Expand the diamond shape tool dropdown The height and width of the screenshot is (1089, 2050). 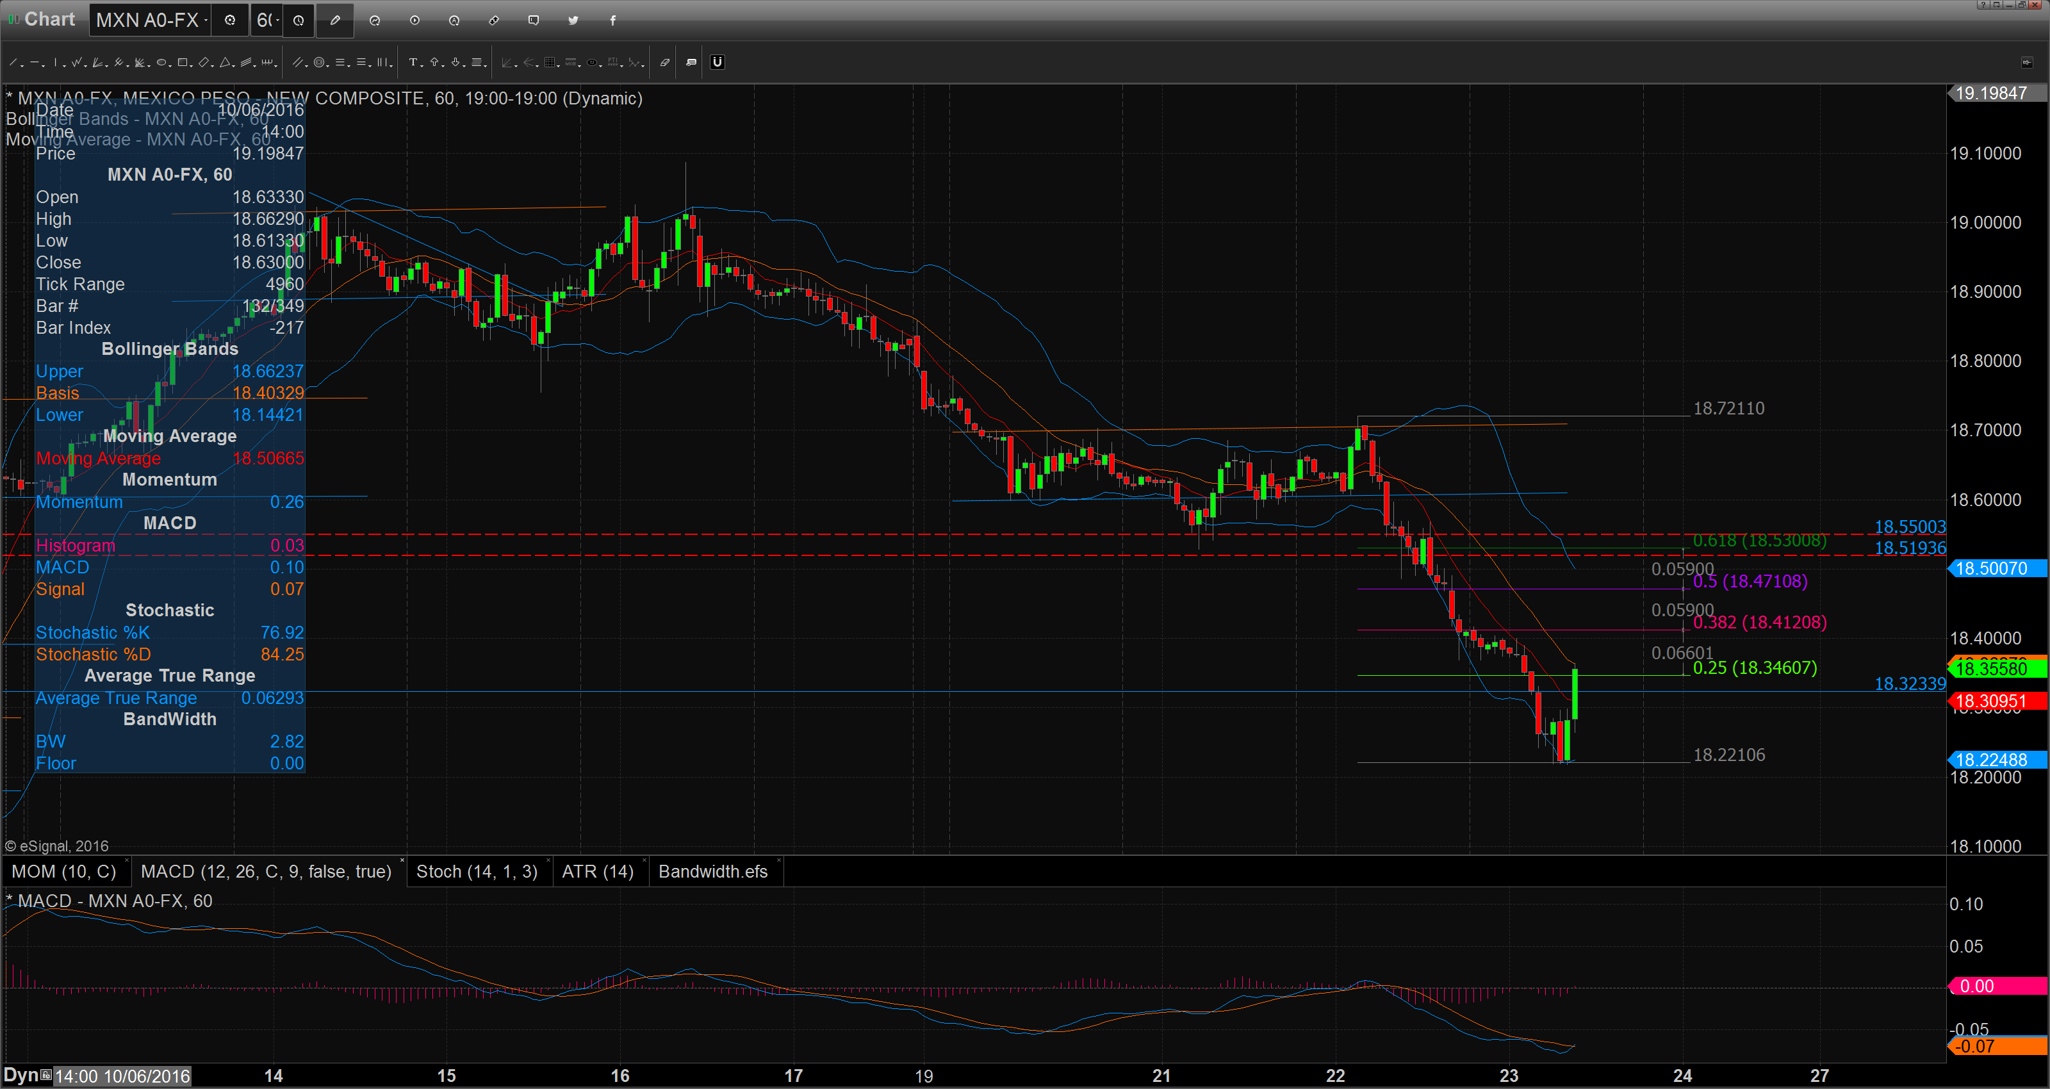[x=213, y=66]
